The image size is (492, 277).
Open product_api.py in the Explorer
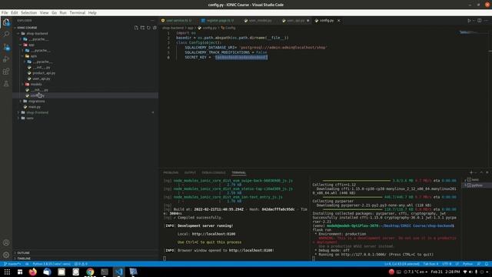click(44, 73)
